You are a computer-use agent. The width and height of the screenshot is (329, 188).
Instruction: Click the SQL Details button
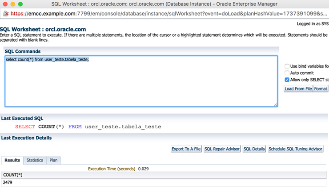pos(254,149)
